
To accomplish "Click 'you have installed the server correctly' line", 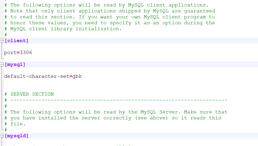I will (x=113, y=118).
